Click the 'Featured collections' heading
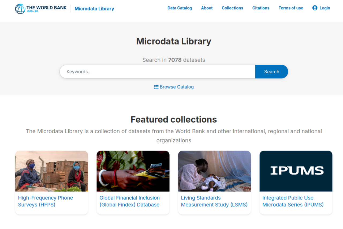This screenshot has height=229, width=343. [174, 119]
